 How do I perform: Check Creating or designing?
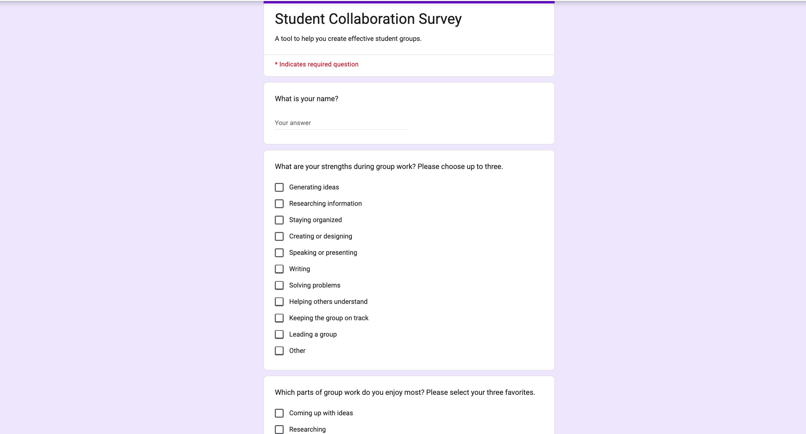[x=279, y=236]
